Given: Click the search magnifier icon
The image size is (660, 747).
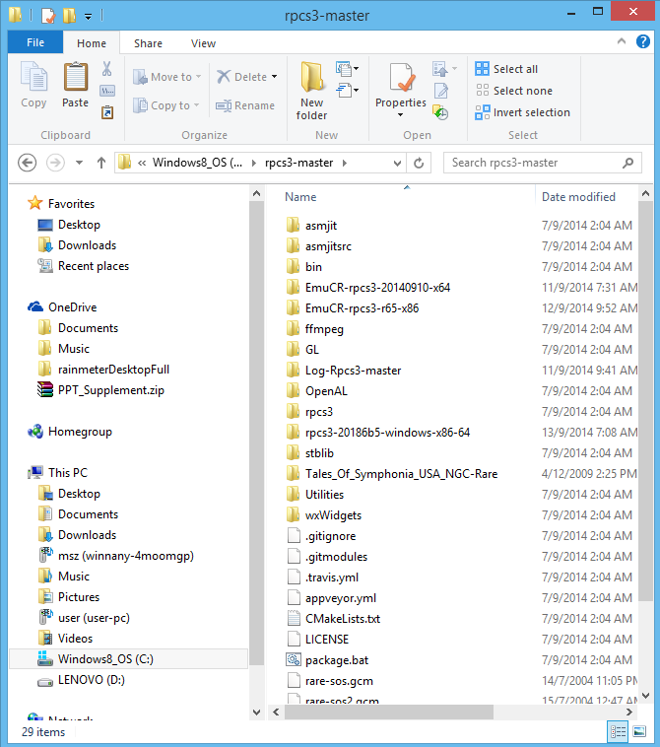Looking at the screenshot, I should [628, 163].
